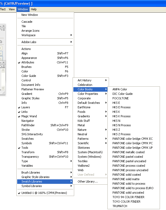The image size is (166, 210).
Task: Open the Earthtone swatch library
Action: pyautogui.click(x=91, y=107)
